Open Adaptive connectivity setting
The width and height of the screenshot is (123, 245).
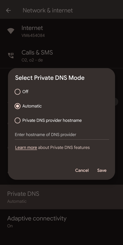pos(61,221)
